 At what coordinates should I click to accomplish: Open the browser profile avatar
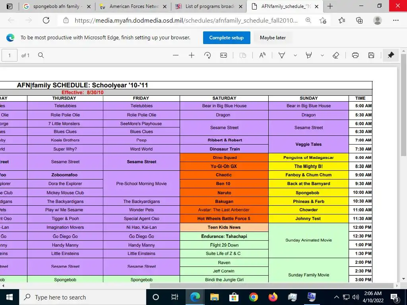click(378, 20)
